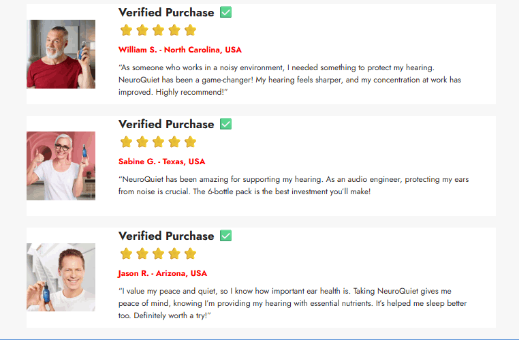Click the green checkmark in Sabine G.'s review

pyautogui.click(x=226, y=124)
